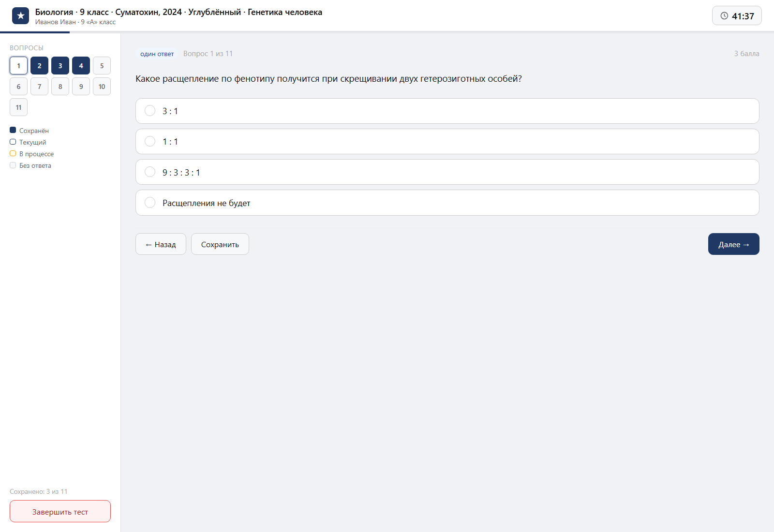Viewport: 774px width, 532px height.
Task: Open question 6 from question grid
Action: (18, 87)
